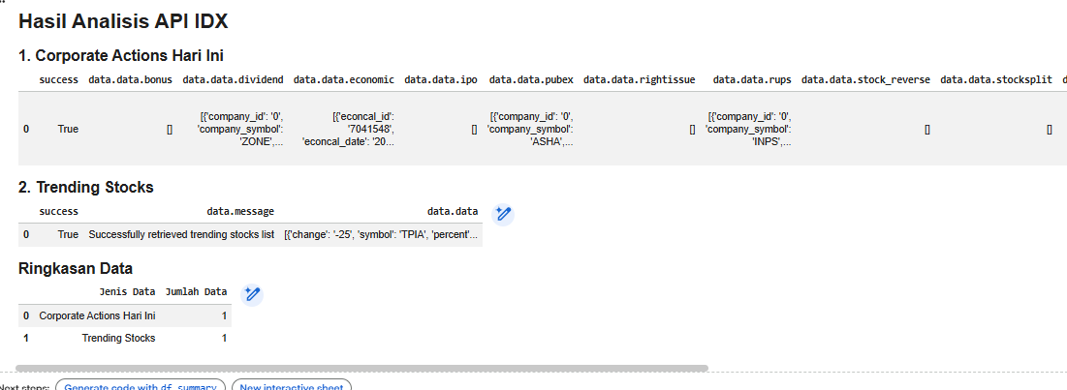Screen dimensions: 1067x390
Task: Click the 'data.data.dividend' column header
Action: point(234,80)
